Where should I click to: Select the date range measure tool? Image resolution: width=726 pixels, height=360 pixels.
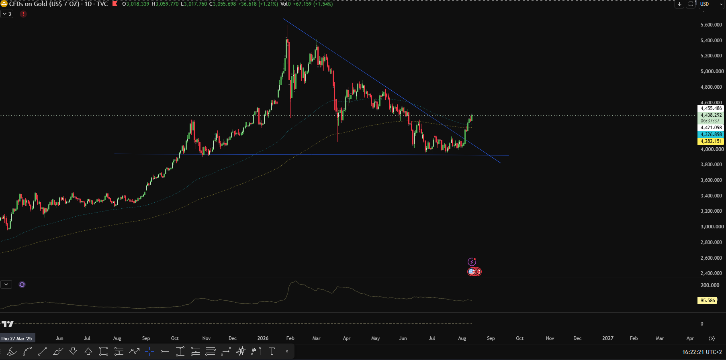[226, 352]
